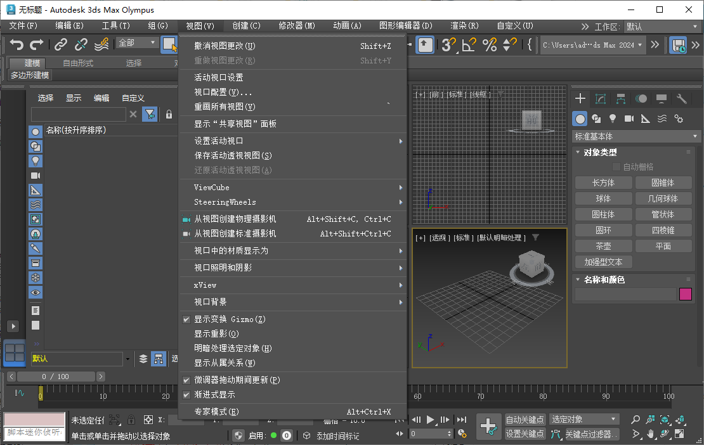Image resolution: width=704 pixels, height=445 pixels.
Task: Toggle the Percent Snap icon
Action: coord(490,44)
